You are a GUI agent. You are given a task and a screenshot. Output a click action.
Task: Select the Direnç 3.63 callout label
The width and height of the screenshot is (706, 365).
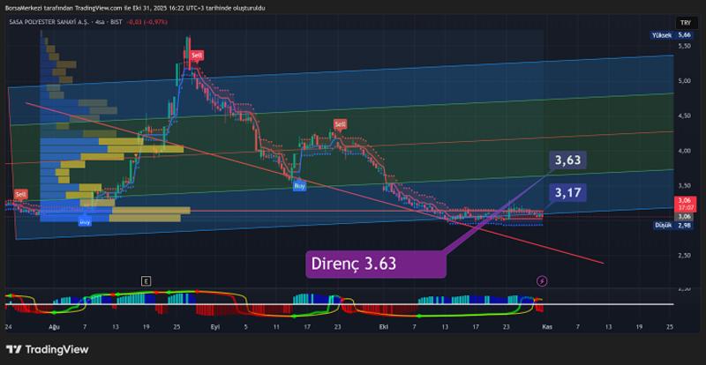351,263
